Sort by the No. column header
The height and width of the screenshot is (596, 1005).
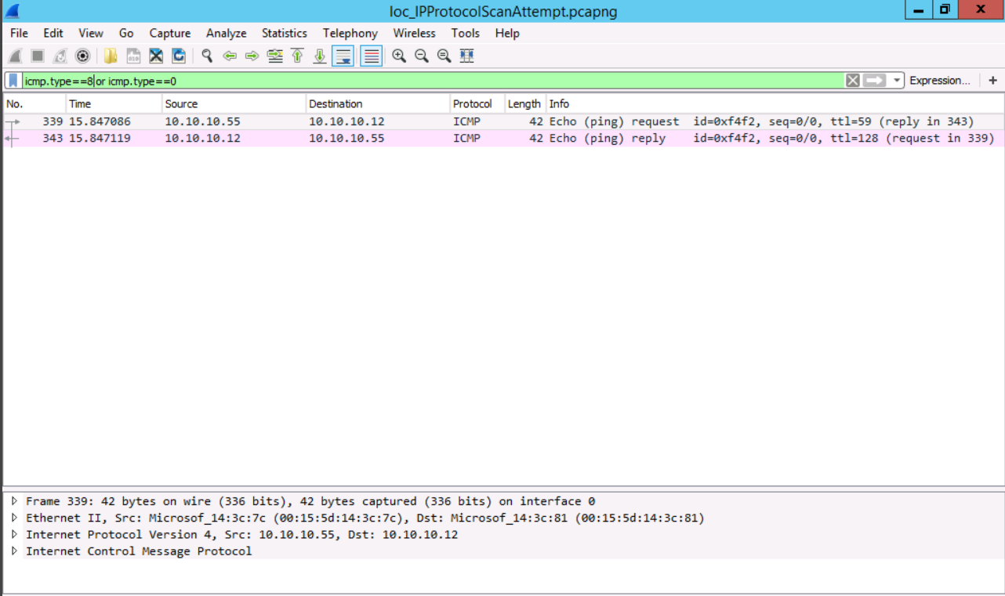[34, 103]
